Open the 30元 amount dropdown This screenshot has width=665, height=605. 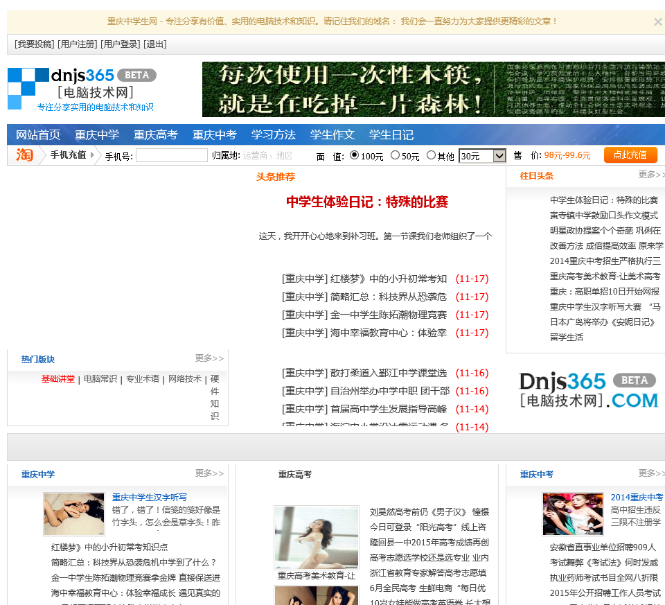[483, 156]
